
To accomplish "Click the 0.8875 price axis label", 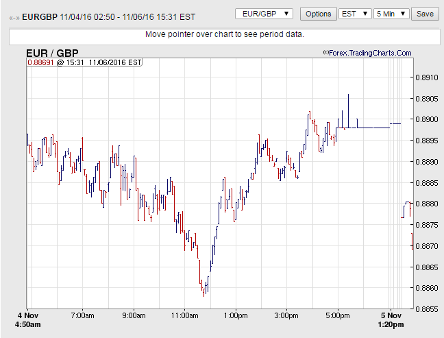I will pos(426,225).
